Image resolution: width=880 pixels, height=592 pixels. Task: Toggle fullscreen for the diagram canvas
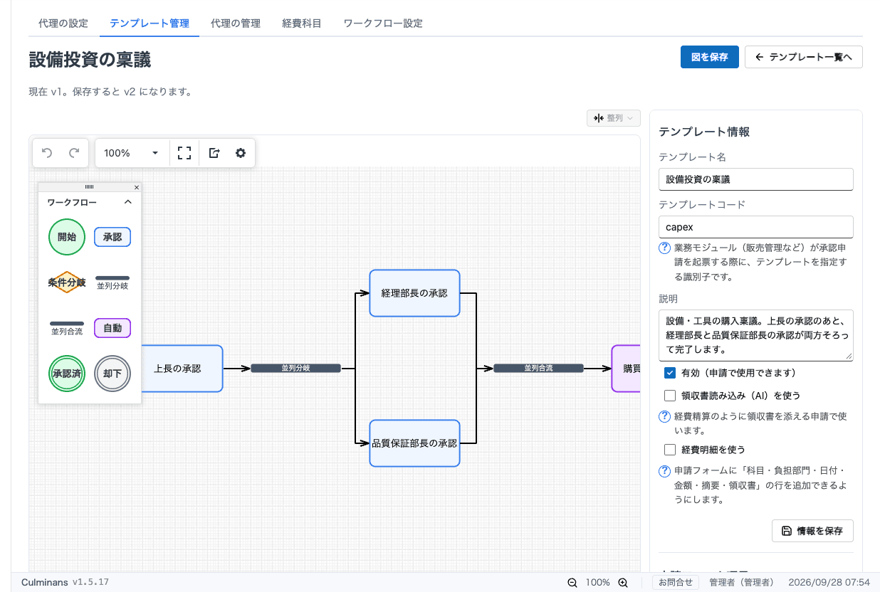[184, 153]
